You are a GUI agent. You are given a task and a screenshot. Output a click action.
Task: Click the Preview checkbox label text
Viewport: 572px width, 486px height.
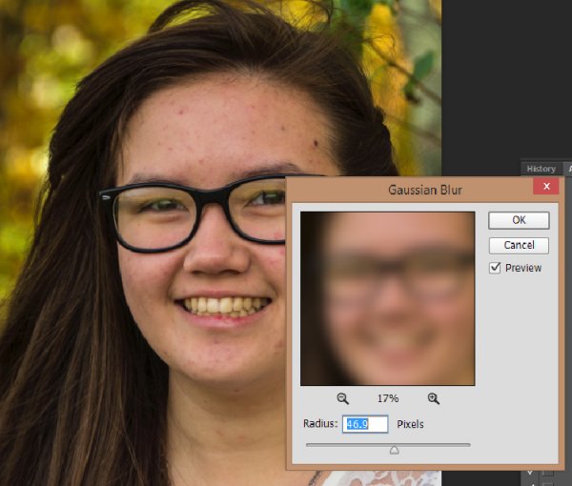(522, 269)
